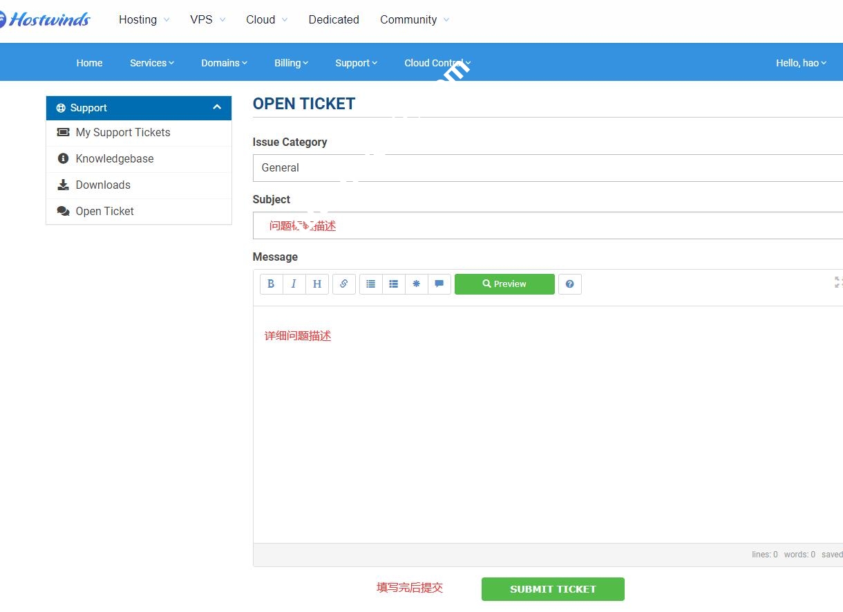Expand the Services menu
Image resolution: width=843 pixels, height=612 pixels.
(151, 63)
